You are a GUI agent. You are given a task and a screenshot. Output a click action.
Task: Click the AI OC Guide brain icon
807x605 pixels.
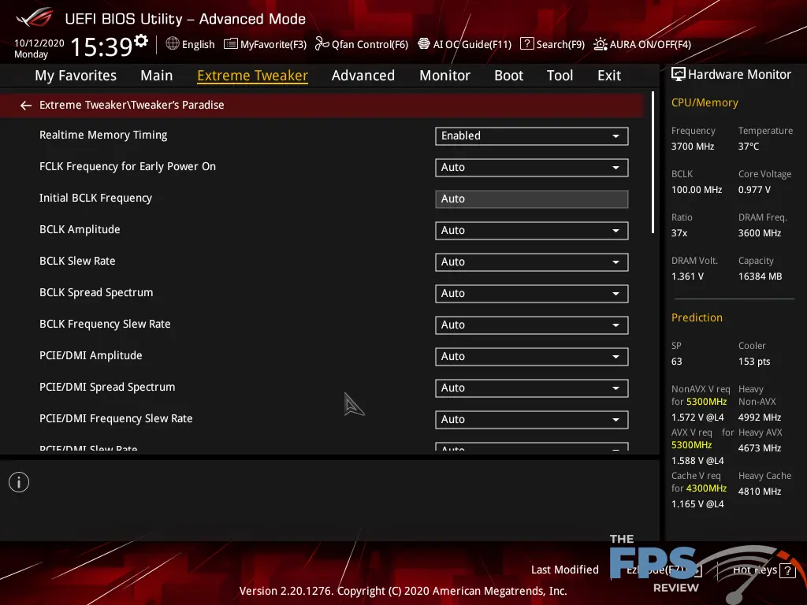click(x=423, y=44)
